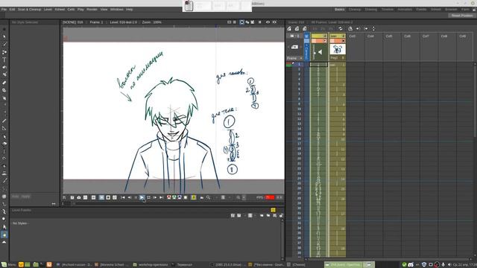Toggle Safe Area display in viewer

[x=229, y=22]
